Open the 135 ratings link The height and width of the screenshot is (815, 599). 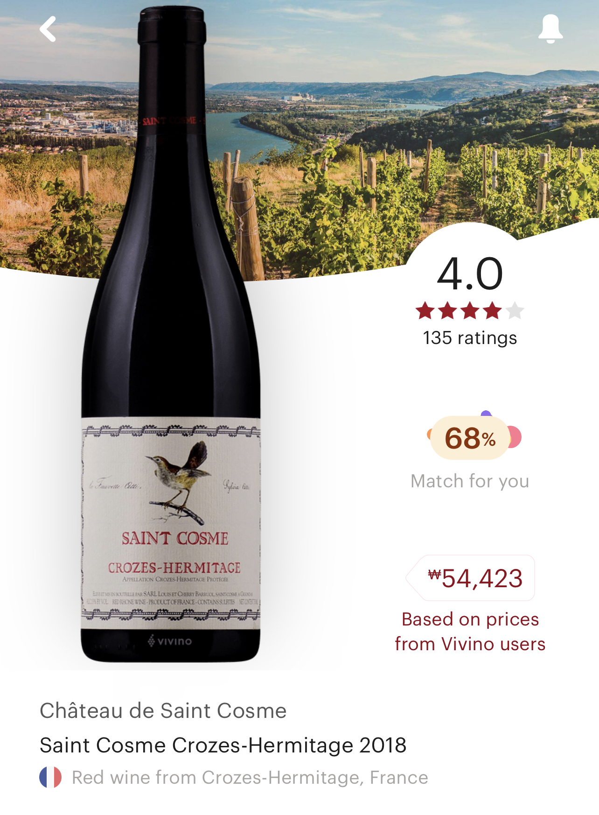(470, 337)
